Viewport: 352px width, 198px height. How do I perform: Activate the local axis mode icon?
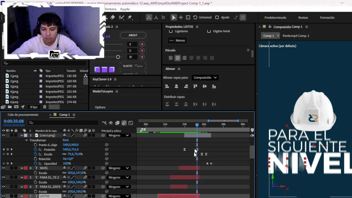pos(149,17)
